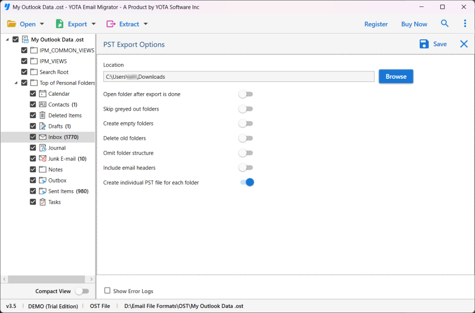This screenshot has width=475, height=313.
Task: Open the three-dot more options menu
Action: coord(465,24)
